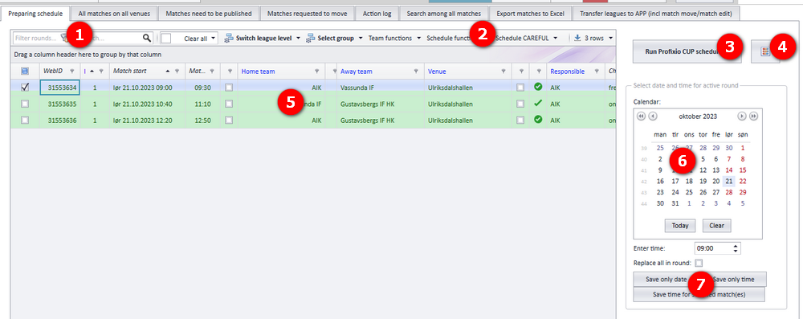Open the Clear all dropdown arrow

point(213,39)
